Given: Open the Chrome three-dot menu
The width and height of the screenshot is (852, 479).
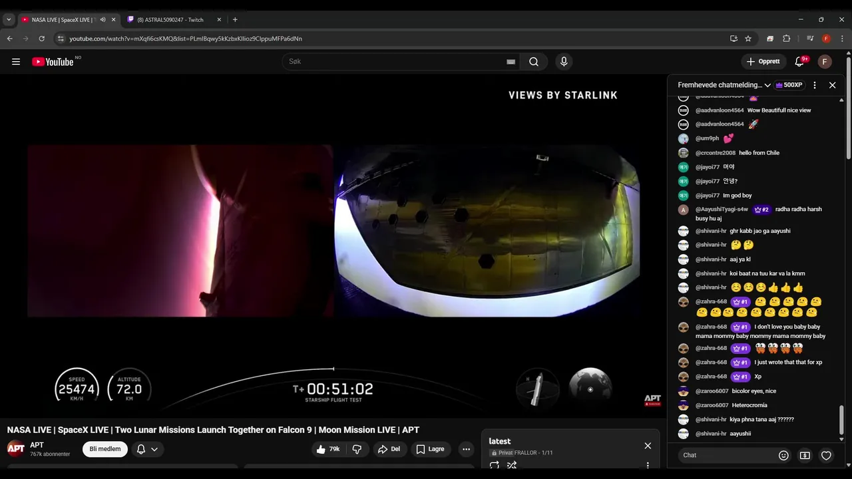Looking at the screenshot, I should pyautogui.click(x=841, y=39).
